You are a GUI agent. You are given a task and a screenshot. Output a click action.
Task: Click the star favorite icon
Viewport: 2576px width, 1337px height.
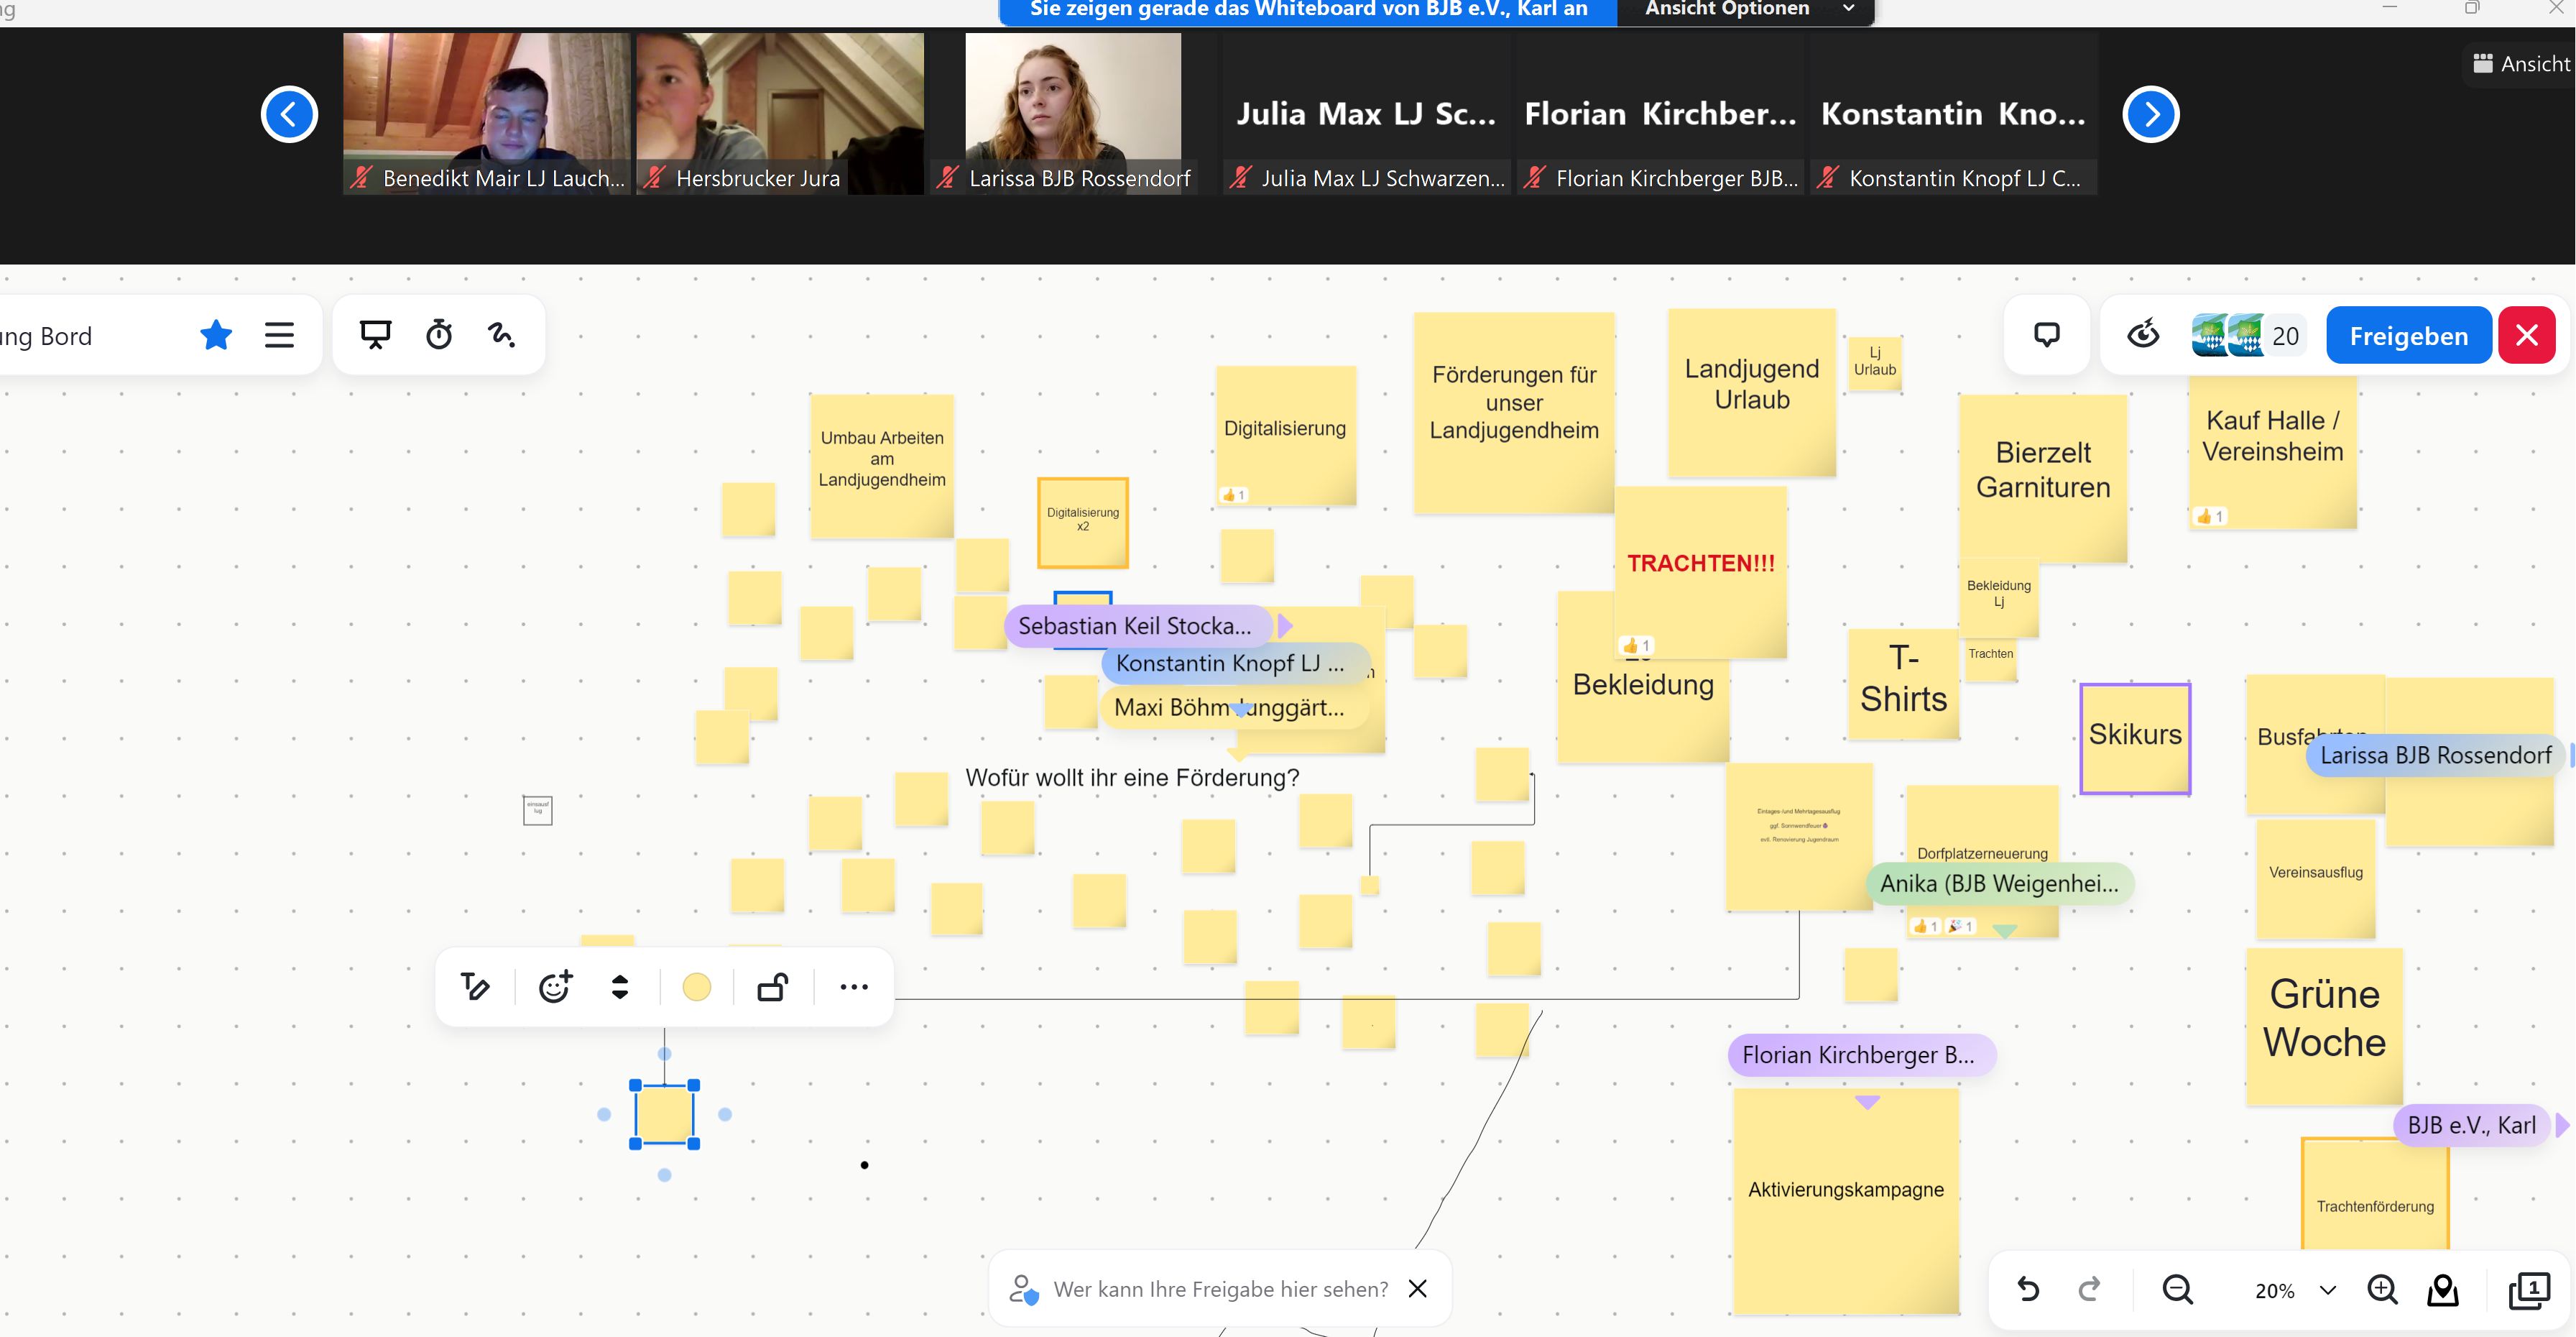(216, 335)
